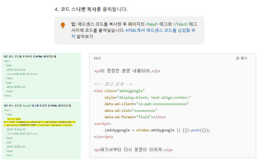Click the heading 4. 코드 스니펫 복사를 클릭합니다

(x=91, y=9)
